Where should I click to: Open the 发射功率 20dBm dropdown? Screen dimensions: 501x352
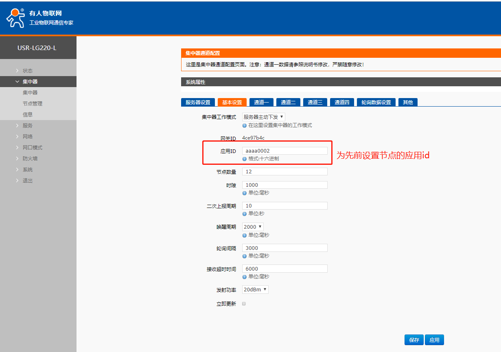pos(255,290)
